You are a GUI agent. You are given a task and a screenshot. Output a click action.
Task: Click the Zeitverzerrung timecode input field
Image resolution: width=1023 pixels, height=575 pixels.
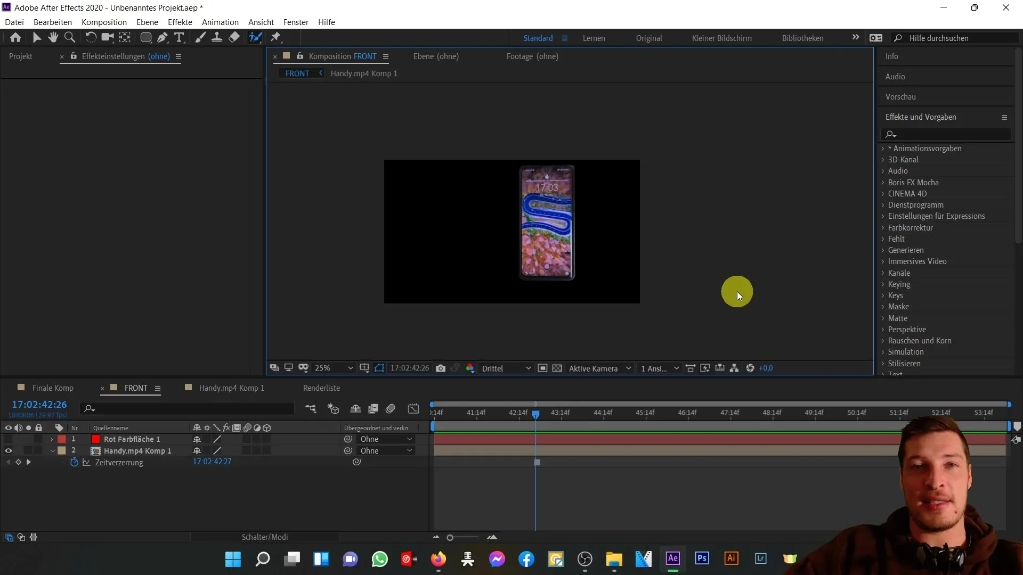(x=212, y=462)
